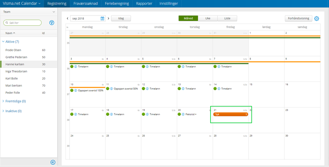Select employee Peder Folle
The image size is (329, 167).
[x=29, y=92]
